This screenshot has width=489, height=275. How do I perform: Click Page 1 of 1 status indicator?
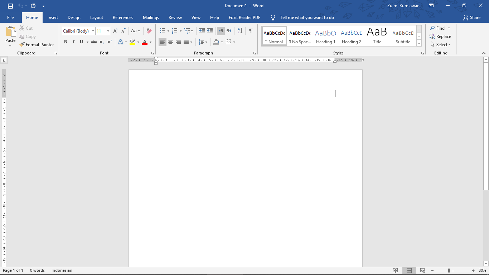13,271
